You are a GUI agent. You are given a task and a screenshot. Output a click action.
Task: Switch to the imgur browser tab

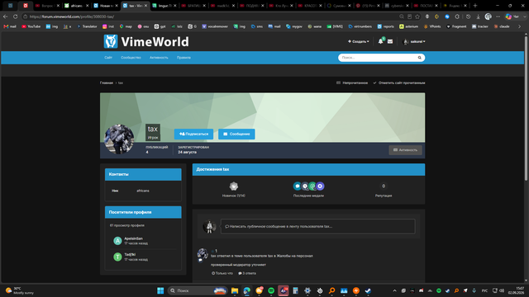coord(164,6)
